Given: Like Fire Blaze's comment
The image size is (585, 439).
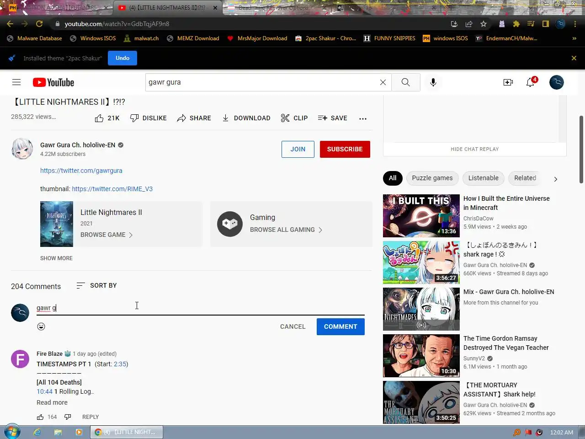Looking at the screenshot, I should [x=40, y=417].
